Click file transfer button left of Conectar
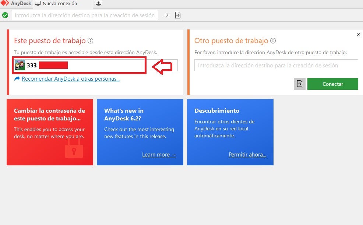The height and width of the screenshot is (225, 363). [300, 84]
